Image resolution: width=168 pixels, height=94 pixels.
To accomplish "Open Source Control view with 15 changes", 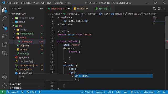I will pyautogui.click(x=4, y=27).
